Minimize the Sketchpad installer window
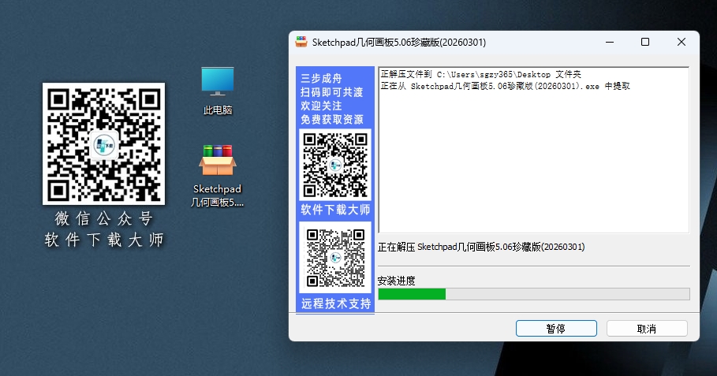The width and height of the screenshot is (717, 376). 610,42
